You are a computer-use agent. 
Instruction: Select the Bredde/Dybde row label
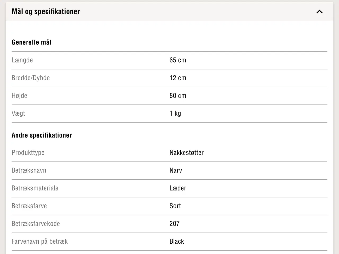coord(31,78)
